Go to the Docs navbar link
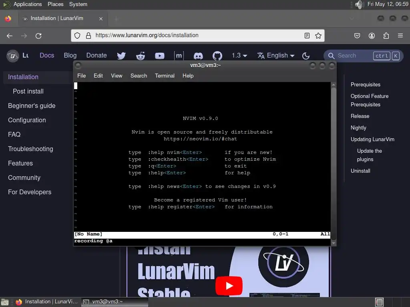Screen dimensions: 410x307 pyautogui.click(x=47, y=55)
